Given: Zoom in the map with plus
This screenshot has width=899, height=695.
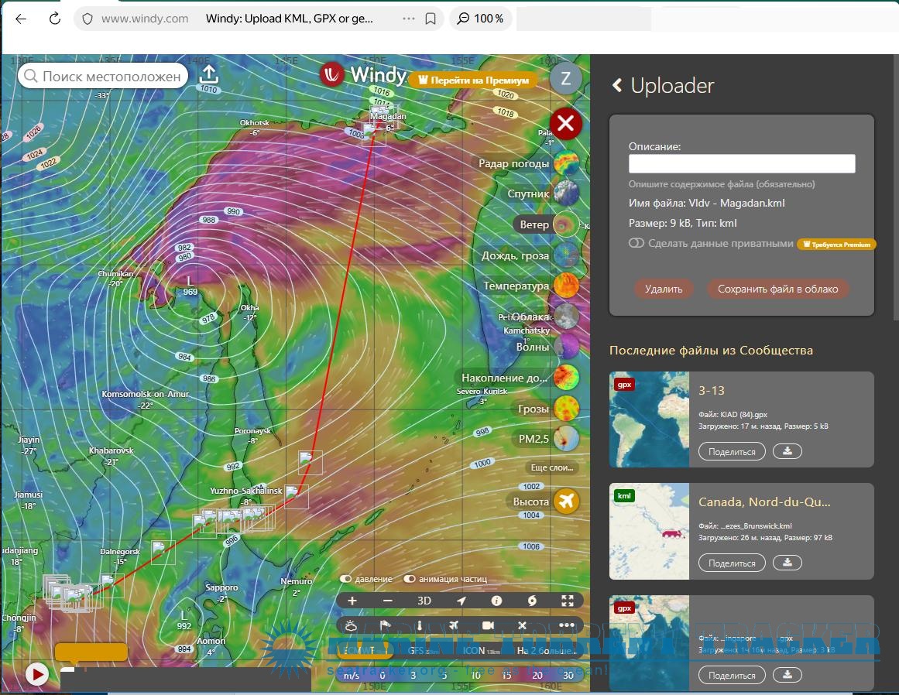Looking at the screenshot, I should pyautogui.click(x=352, y=601).
